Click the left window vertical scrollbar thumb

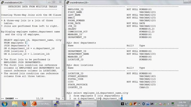click(x=63, y=70)
